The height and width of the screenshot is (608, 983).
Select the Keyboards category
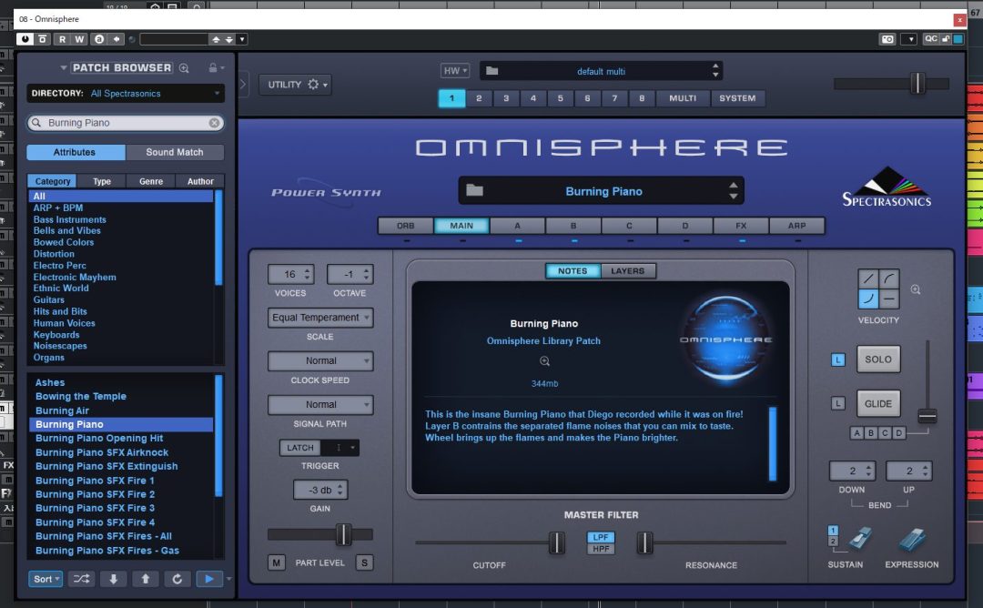(56, 335)
